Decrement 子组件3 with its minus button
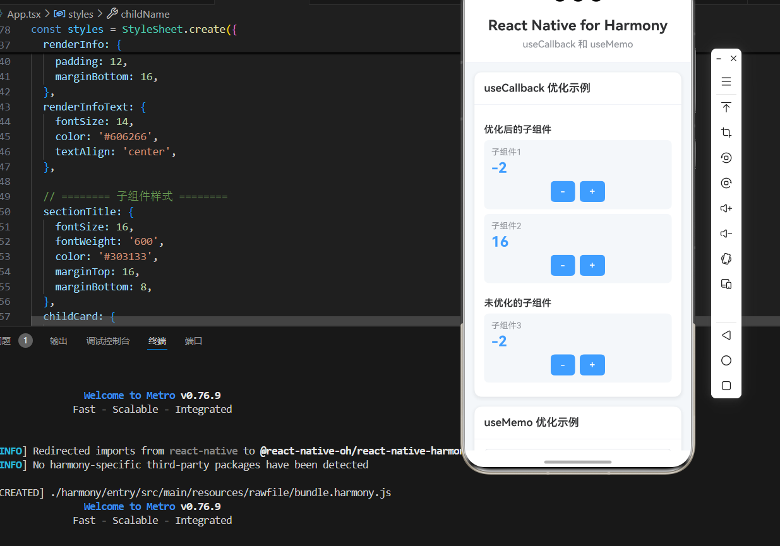The width and height of the screenshot is (780, 546). coord(563,365)
